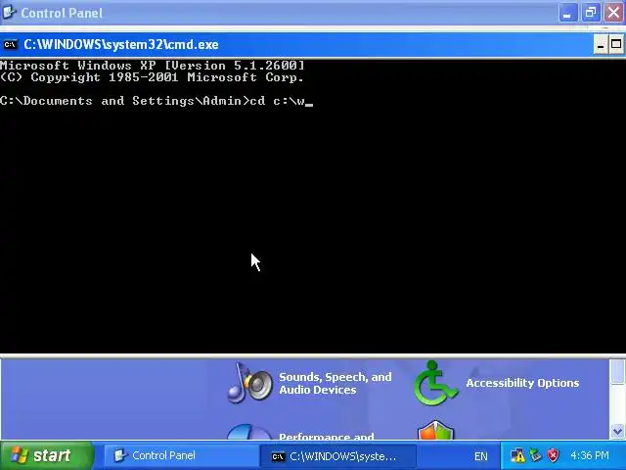The image size is (626, 470).
Task: Click the Control Panel title bar icon
Action: coord(9,13)
